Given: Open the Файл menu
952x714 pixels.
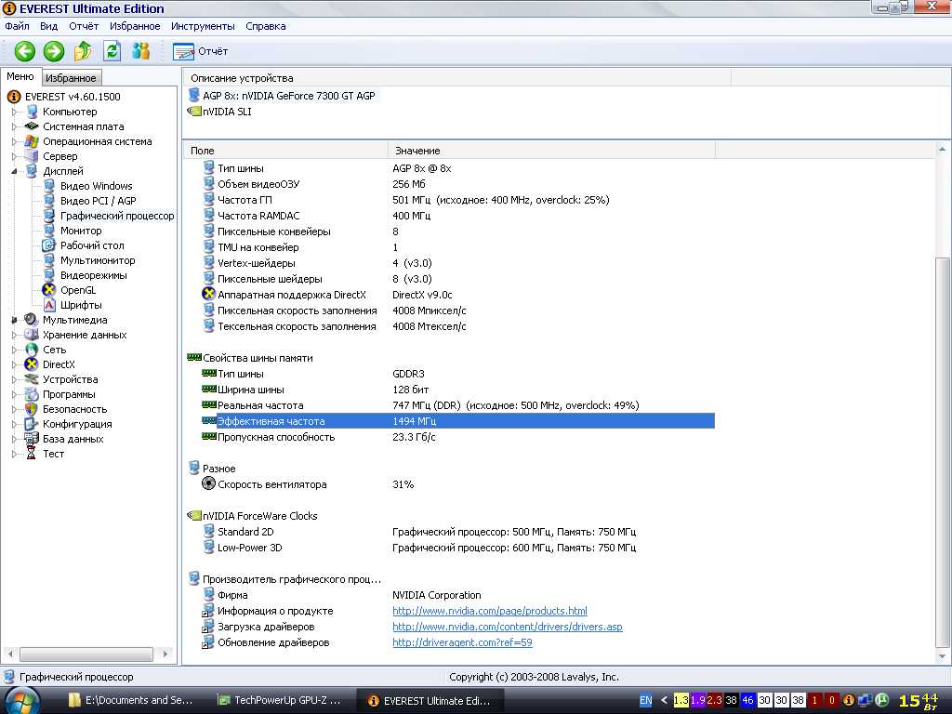Looking at the screenshot, I should click(x=17, y=26).
